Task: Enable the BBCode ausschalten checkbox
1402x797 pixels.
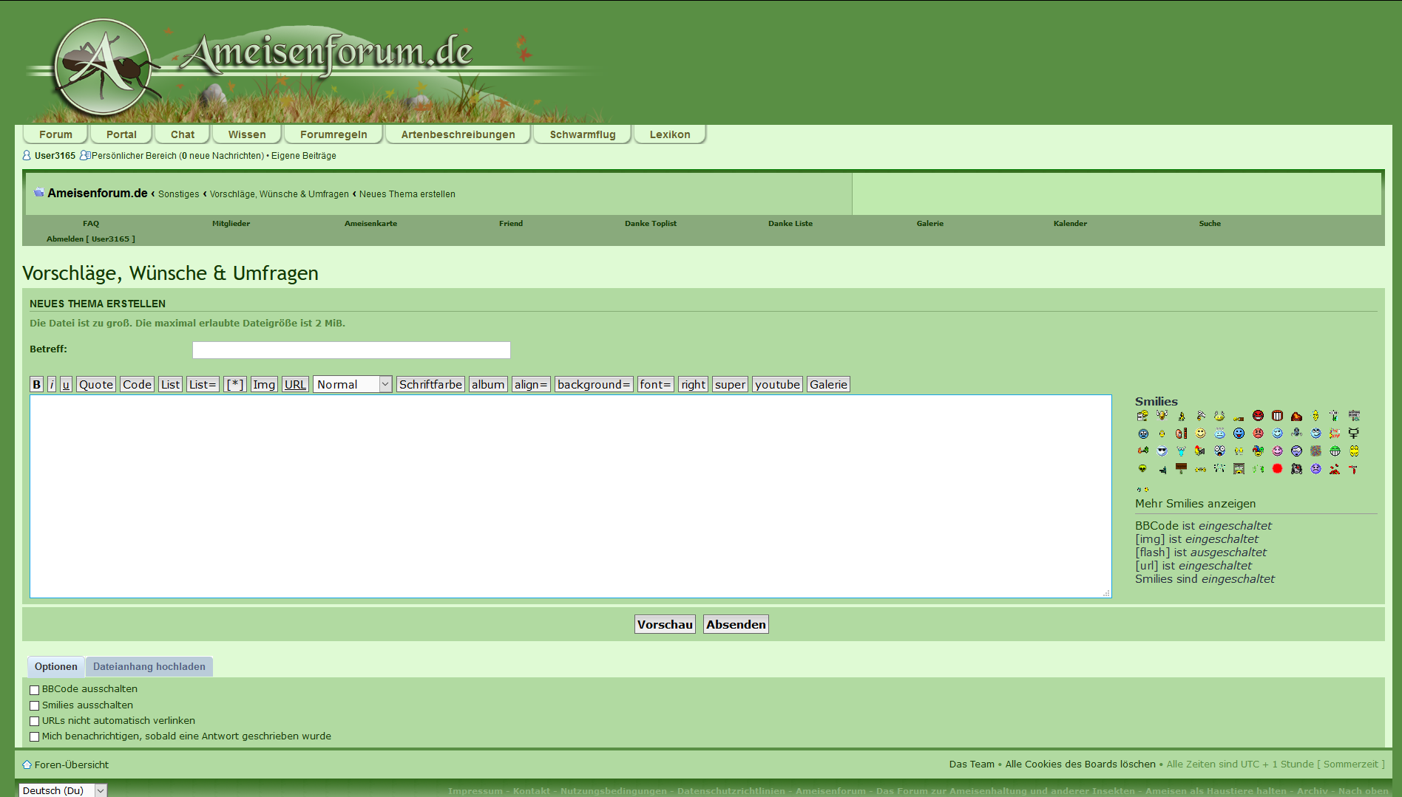Action: pos(34,690)
